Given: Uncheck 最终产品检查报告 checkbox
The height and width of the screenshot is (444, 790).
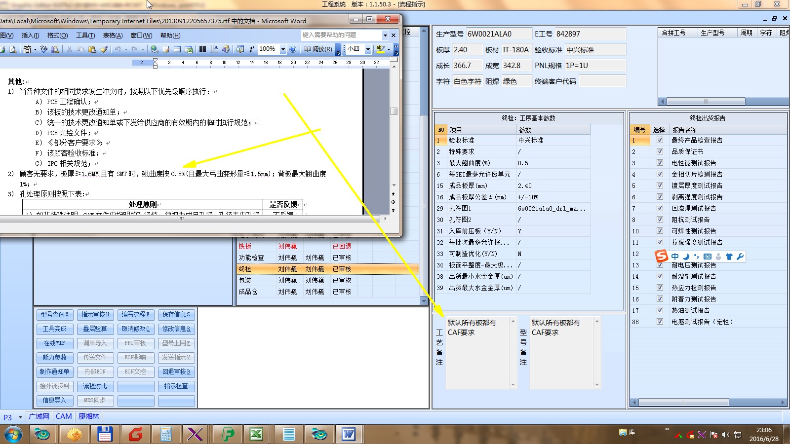Looking at the screenshot, I should (x=660, y=140).
